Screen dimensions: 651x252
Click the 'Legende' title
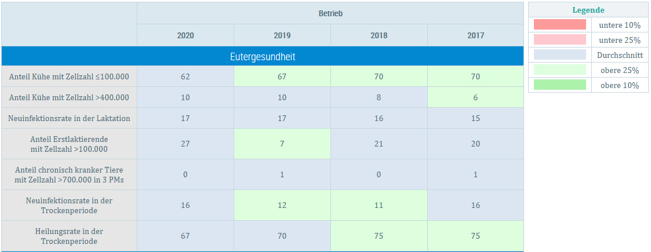[588, 10]
